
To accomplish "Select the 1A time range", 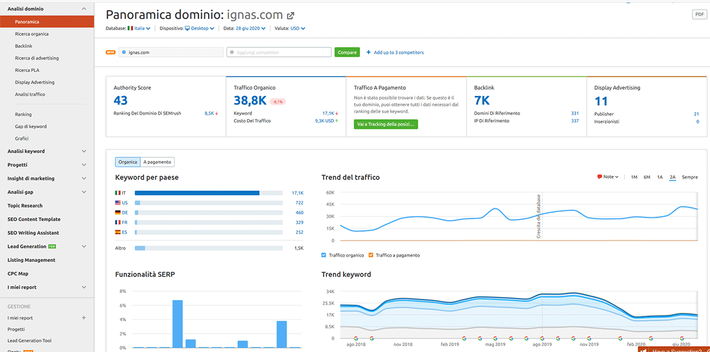I will click(660, 177).
